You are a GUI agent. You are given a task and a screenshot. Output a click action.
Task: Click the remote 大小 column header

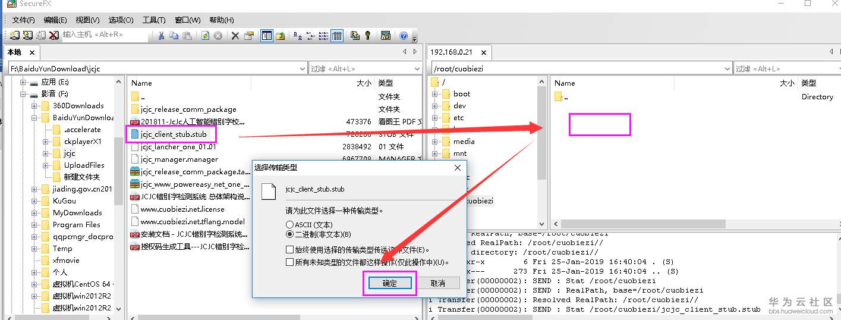787,83
